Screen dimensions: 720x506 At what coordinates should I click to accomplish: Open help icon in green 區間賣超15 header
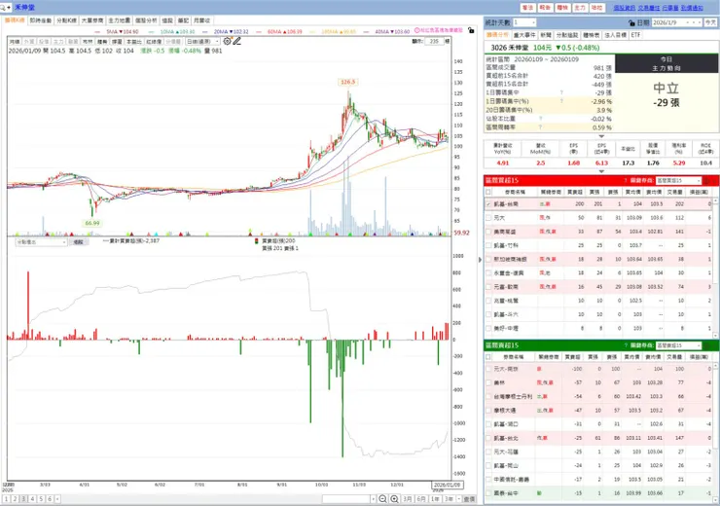626,345
